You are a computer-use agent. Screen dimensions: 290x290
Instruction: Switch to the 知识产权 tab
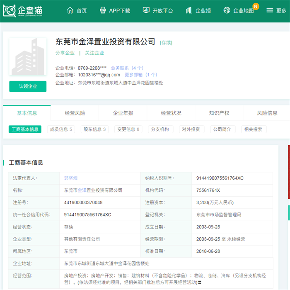click(x=219, y=113)
